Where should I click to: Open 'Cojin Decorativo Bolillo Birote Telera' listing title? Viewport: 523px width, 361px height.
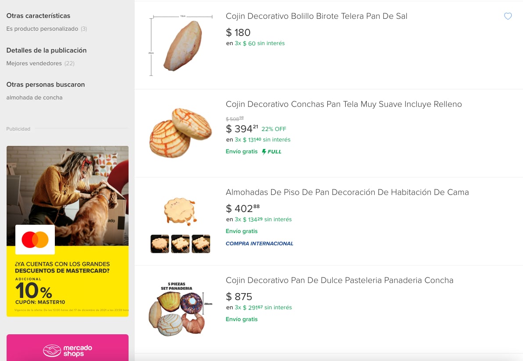316,16
